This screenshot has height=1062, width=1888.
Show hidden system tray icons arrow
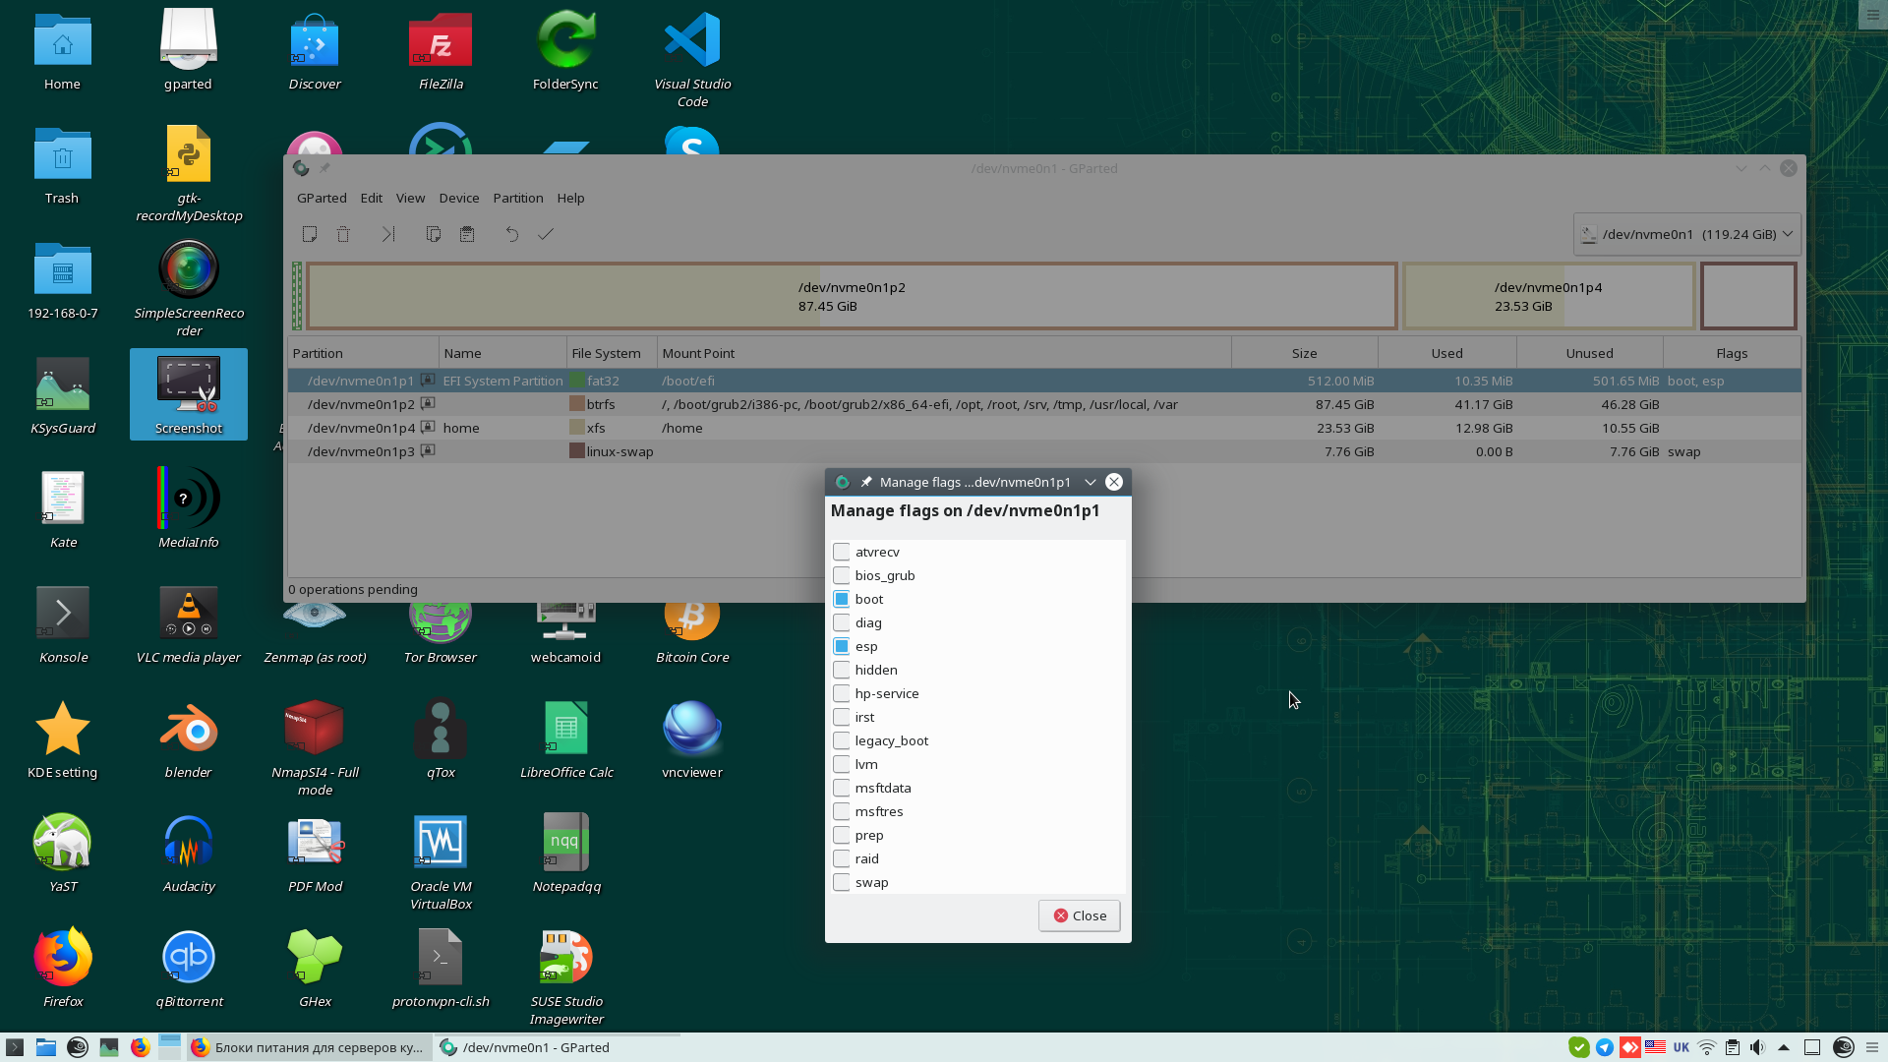1784,1047
